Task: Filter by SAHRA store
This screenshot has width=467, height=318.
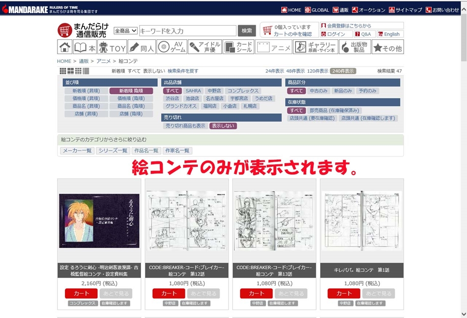Action: click(x=193, y=91)
